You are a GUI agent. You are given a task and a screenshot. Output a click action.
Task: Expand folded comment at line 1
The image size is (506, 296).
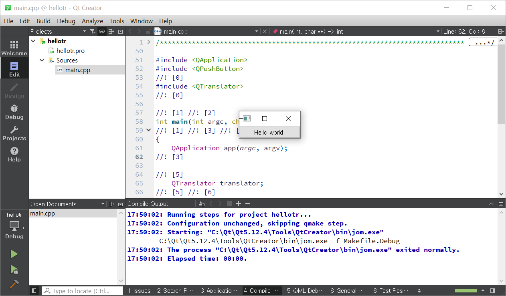tap(149, 42)
